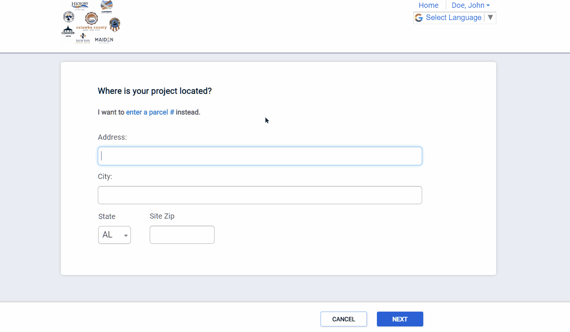Select the Site Zip input box
The width and height of the screenshot is (570, 332).
click(x=182, y=235)
